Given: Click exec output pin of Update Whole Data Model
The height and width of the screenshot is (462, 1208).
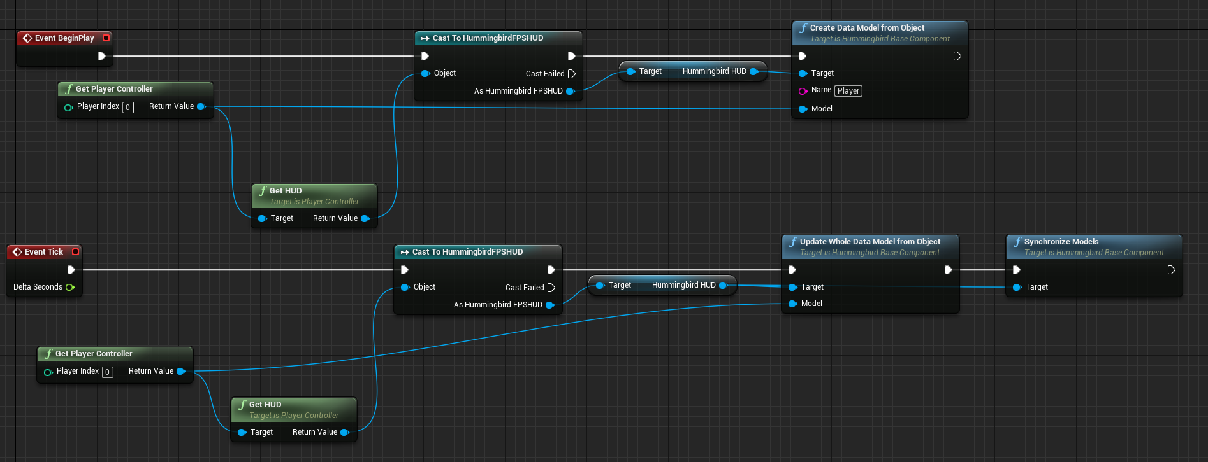Looking at the screenshot, I should 948,270.
